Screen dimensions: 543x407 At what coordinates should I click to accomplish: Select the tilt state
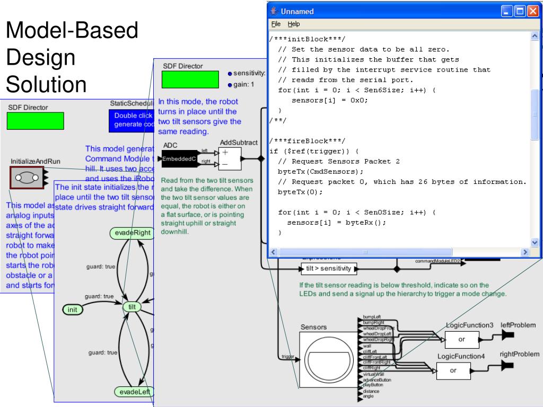click(x=132, y=307)
